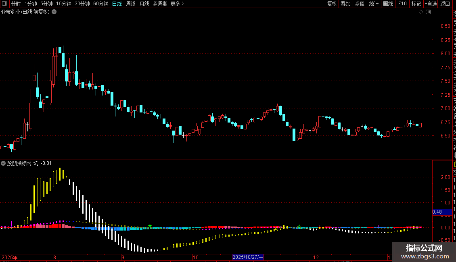Switch to 分时 intraday view

click(x=16, y=4)
